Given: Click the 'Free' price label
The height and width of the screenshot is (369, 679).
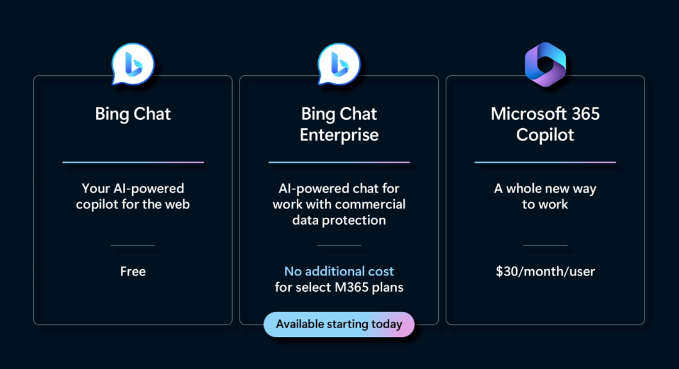Looking at the screenshot, I should pyautogui.click(x=133, y=271).
